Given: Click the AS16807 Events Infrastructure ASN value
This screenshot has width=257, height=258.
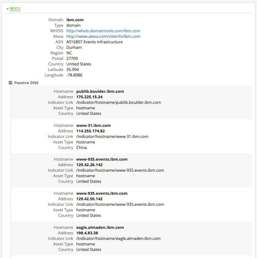Looking at the screenshot, I should tap(94, 42).
